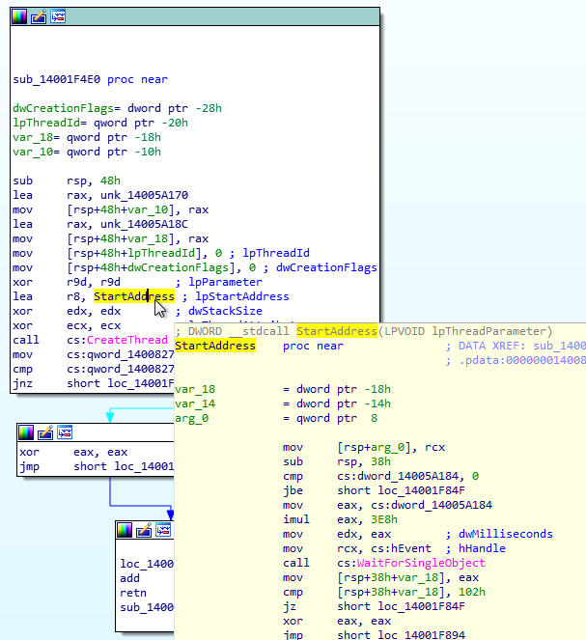Click 'cmp [rsp+38h+var_18], 102h' in tooltip
The image size is (586, 640).
[384, 592]
